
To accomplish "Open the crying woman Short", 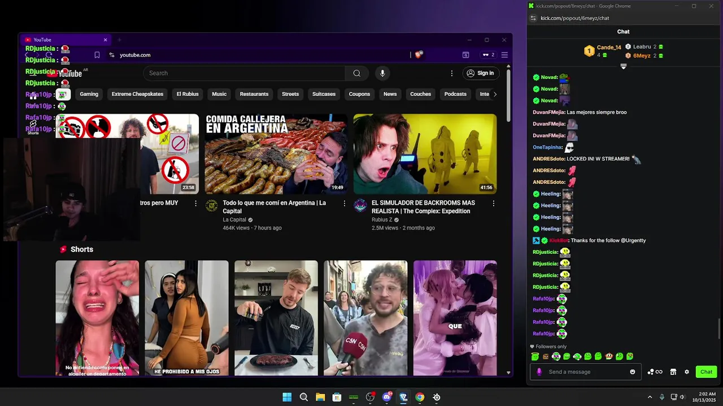I will point(97,318).
